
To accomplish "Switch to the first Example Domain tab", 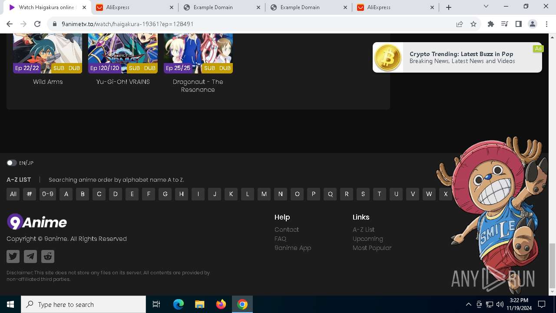I will pyautogui.click(x=222, y=7).
